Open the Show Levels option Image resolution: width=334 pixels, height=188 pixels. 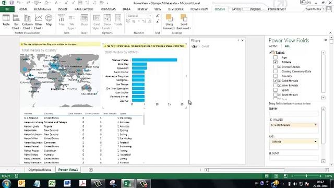point(107,22)
